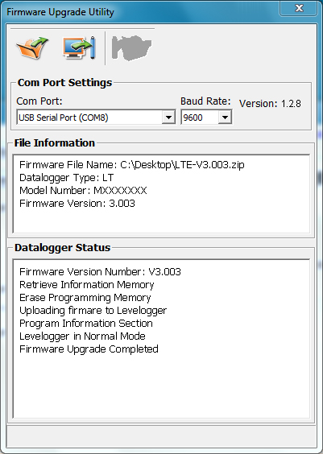Screen dimensions: 323x454
Task: Click the upload firmware to datalogger icon
Action: tap(79, 47)
